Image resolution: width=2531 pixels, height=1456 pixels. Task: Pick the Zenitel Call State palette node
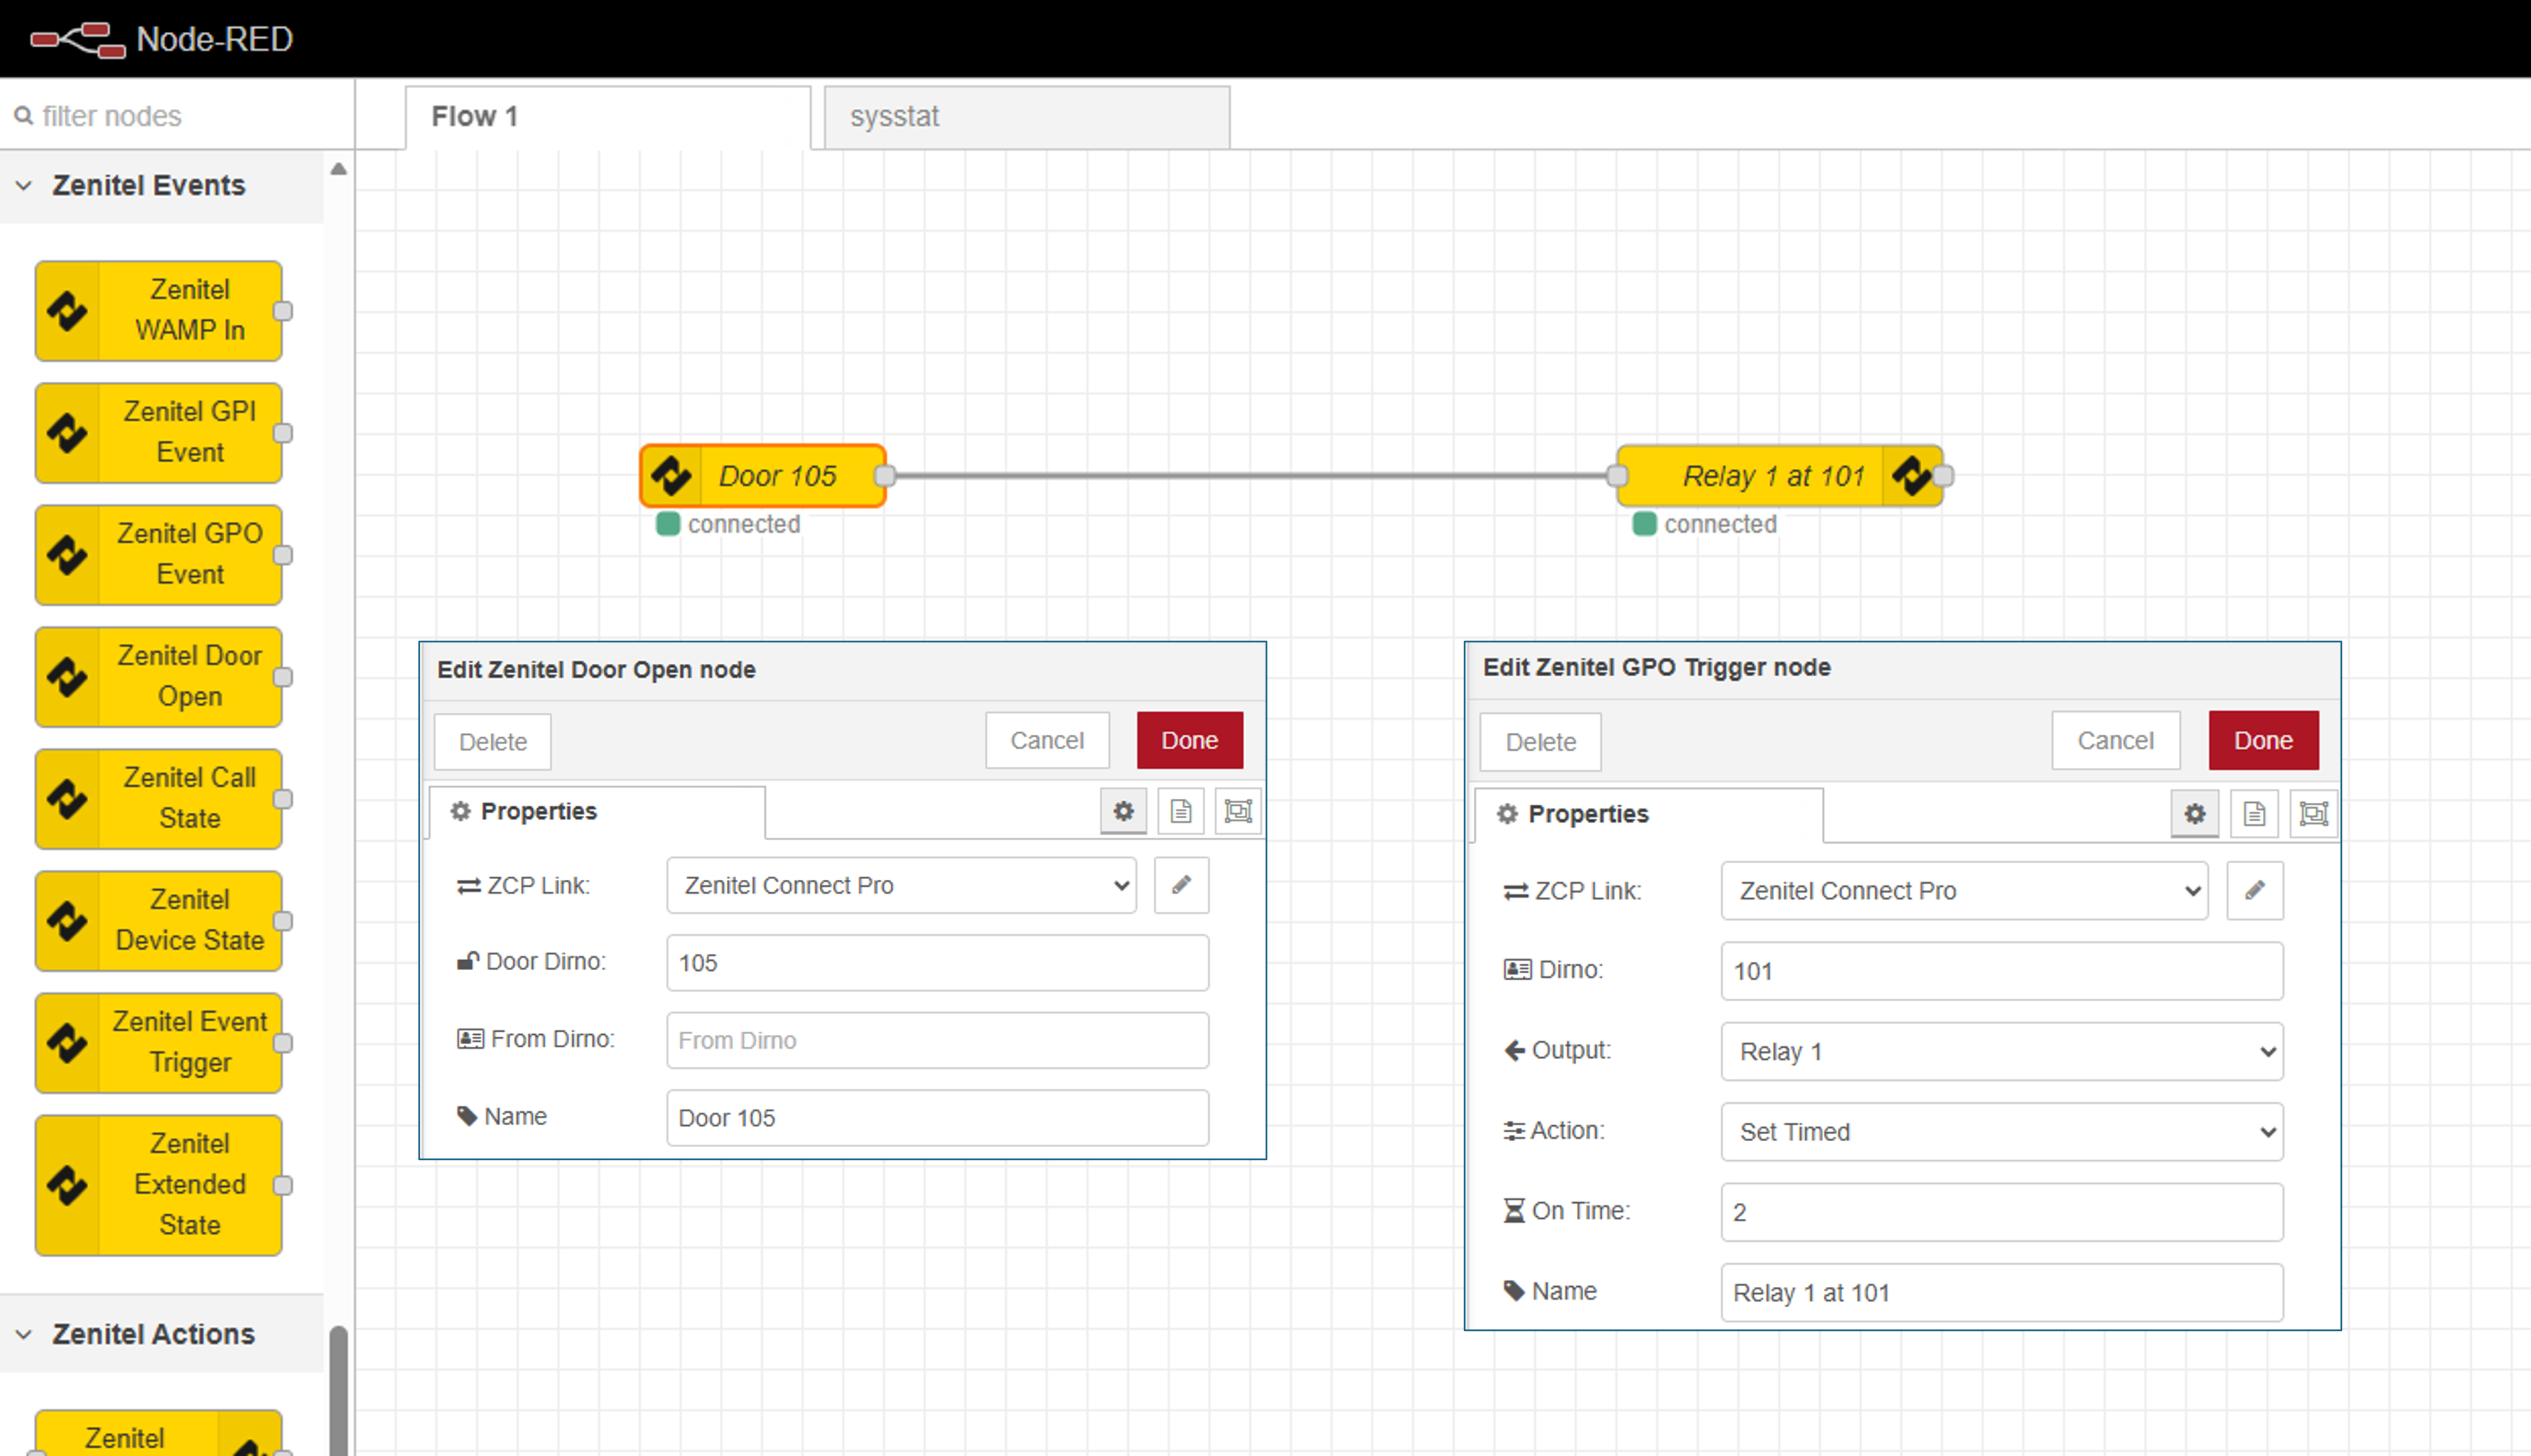point(158,798)
